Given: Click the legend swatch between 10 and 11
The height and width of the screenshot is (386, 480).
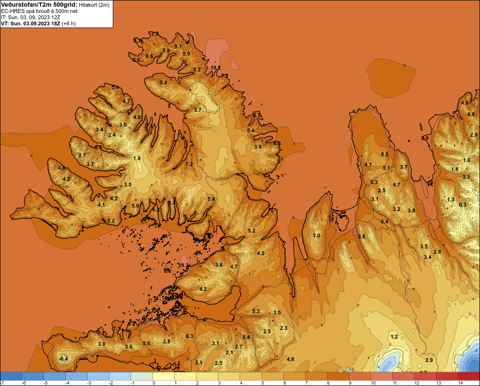Looking at the screenshot, I should (382, 376).
